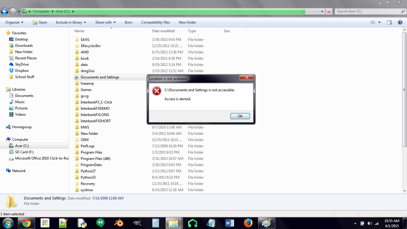Open the Organize dropdown menu
Viewport: 407px width, 229px height.
[14, 22]
